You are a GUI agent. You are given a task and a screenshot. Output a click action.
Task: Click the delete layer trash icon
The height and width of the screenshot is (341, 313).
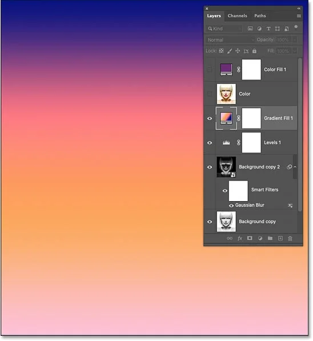tap(290, 238)
